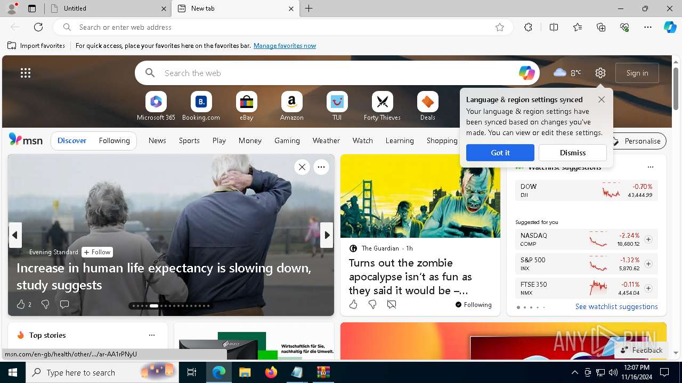Viewport: 682px width, 383px height.
Task: Open the Booking.com quick link
Action: tap(201, 106)
